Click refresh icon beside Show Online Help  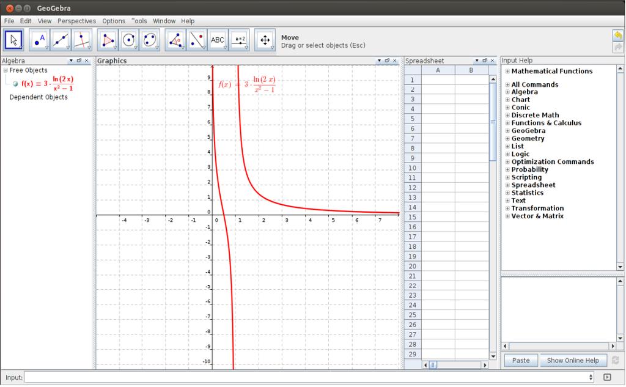pyautogui.click(x=615, y=360)
